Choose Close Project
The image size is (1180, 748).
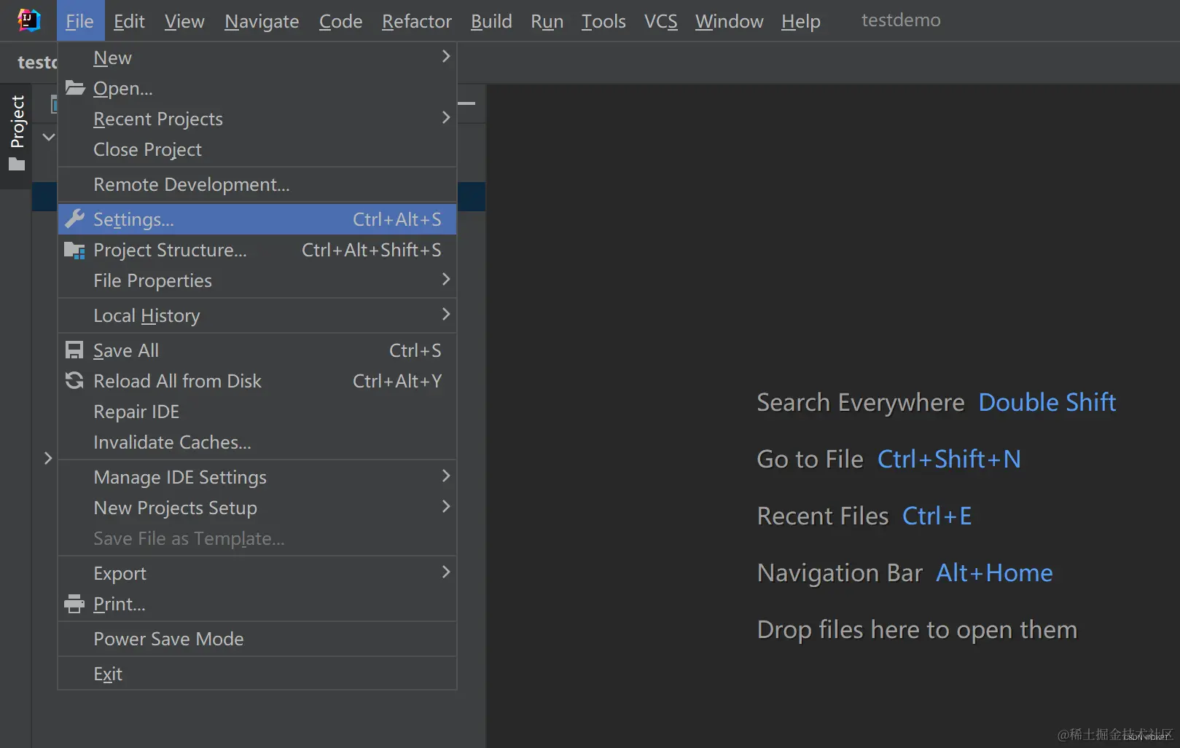coord(257,149)
